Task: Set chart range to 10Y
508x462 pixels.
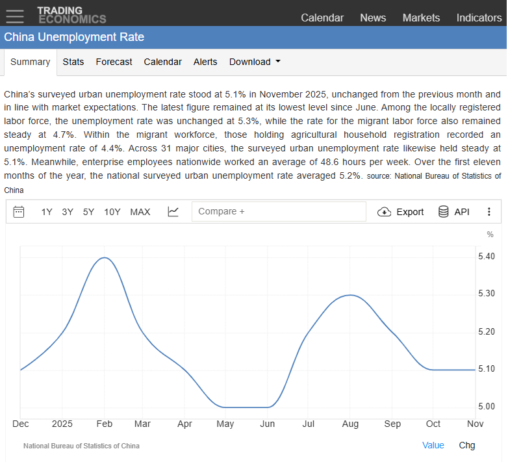Action: tap(112, 212)
